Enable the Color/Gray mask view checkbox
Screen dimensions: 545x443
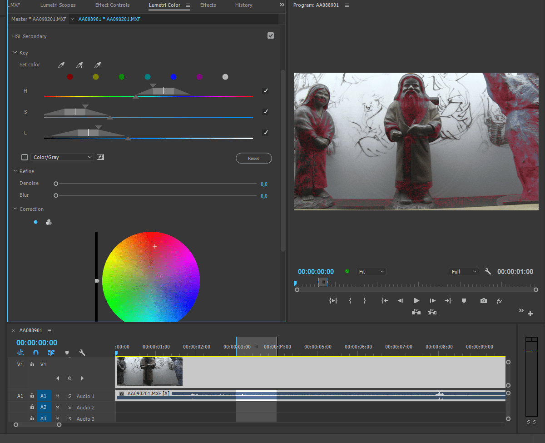tap(25, 157)
